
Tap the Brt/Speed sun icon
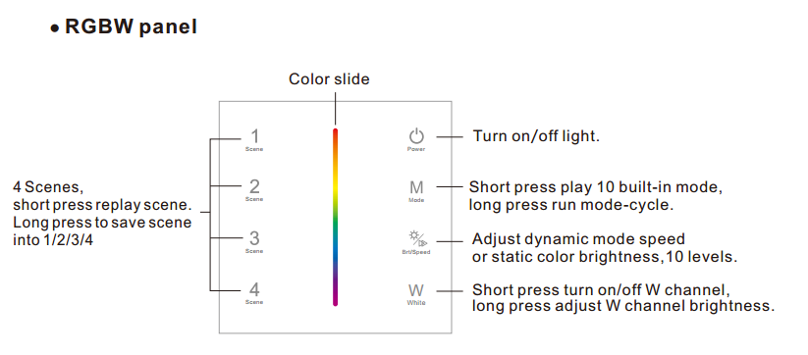tap(418, 238)
